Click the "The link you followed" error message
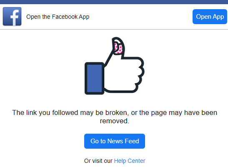The height and width of the screenshot is (167, 228). pyautogui.click(x=115, y=117)
